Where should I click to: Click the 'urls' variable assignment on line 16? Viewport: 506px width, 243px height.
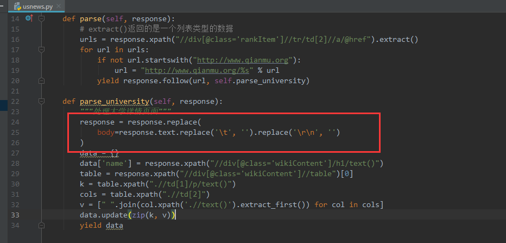(x=88, y=40)
